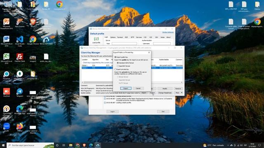Click Import button in Client Key Manager
The width and height of the screenshot is (264, 148).
point(144,92)
